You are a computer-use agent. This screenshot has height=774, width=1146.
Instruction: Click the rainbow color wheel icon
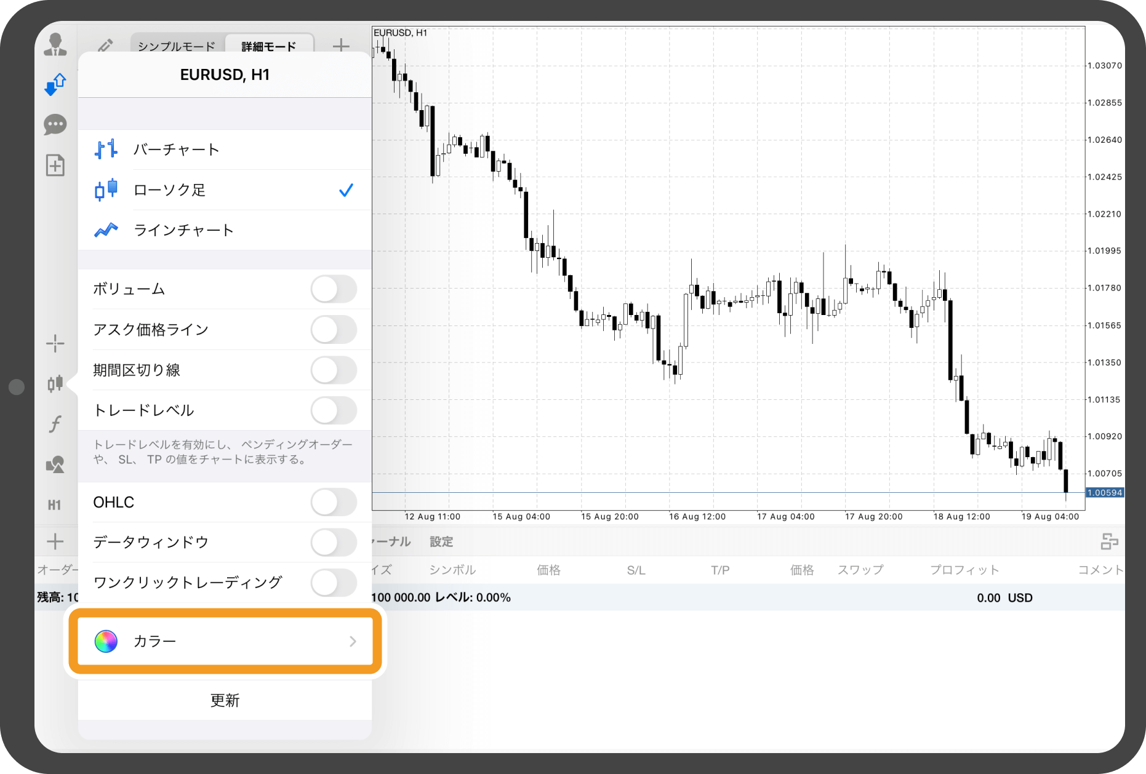click(x=106, y=642)
